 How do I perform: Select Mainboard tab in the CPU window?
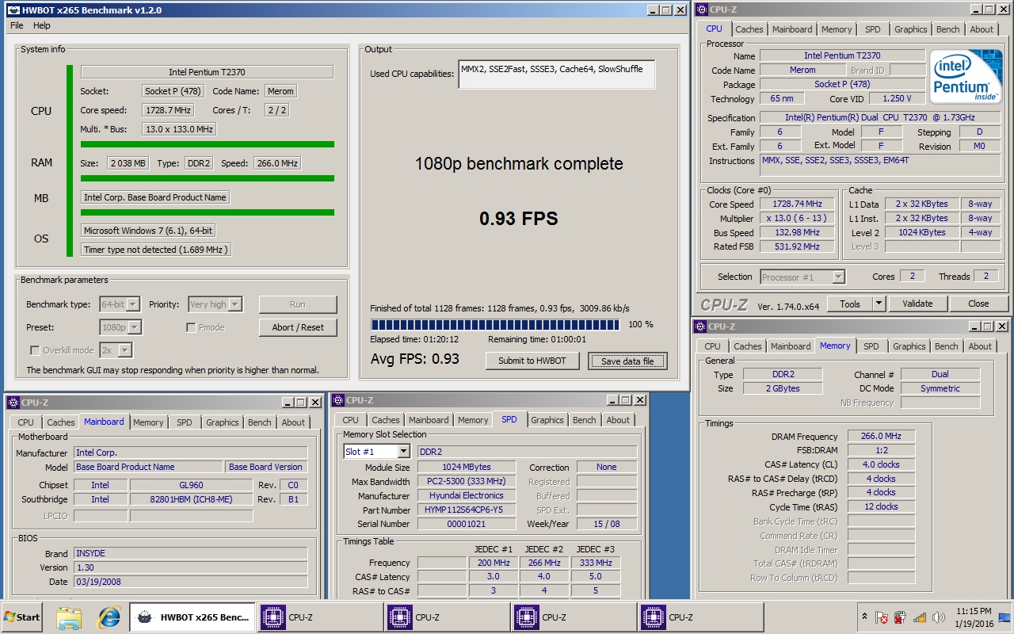792,29
